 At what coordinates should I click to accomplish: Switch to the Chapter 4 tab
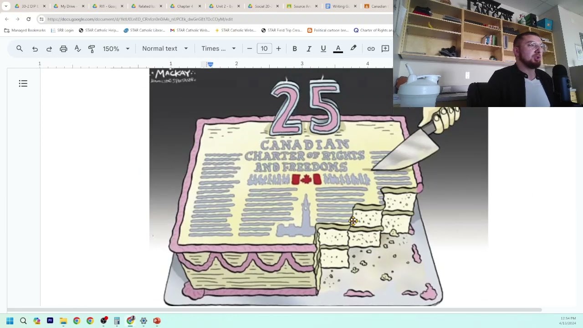(x=185, y=6)
